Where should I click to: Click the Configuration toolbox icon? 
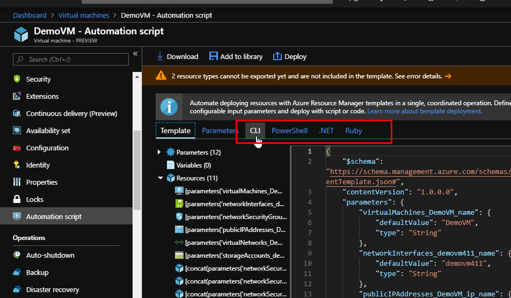17,148
